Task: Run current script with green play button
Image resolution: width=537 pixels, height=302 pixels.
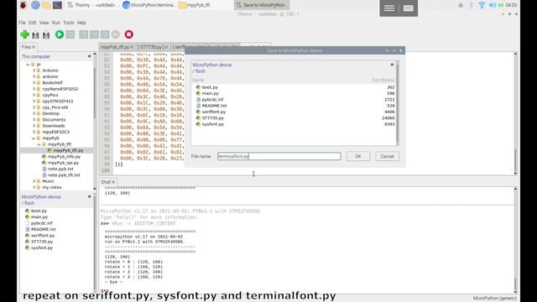Action: click(60, 34)
